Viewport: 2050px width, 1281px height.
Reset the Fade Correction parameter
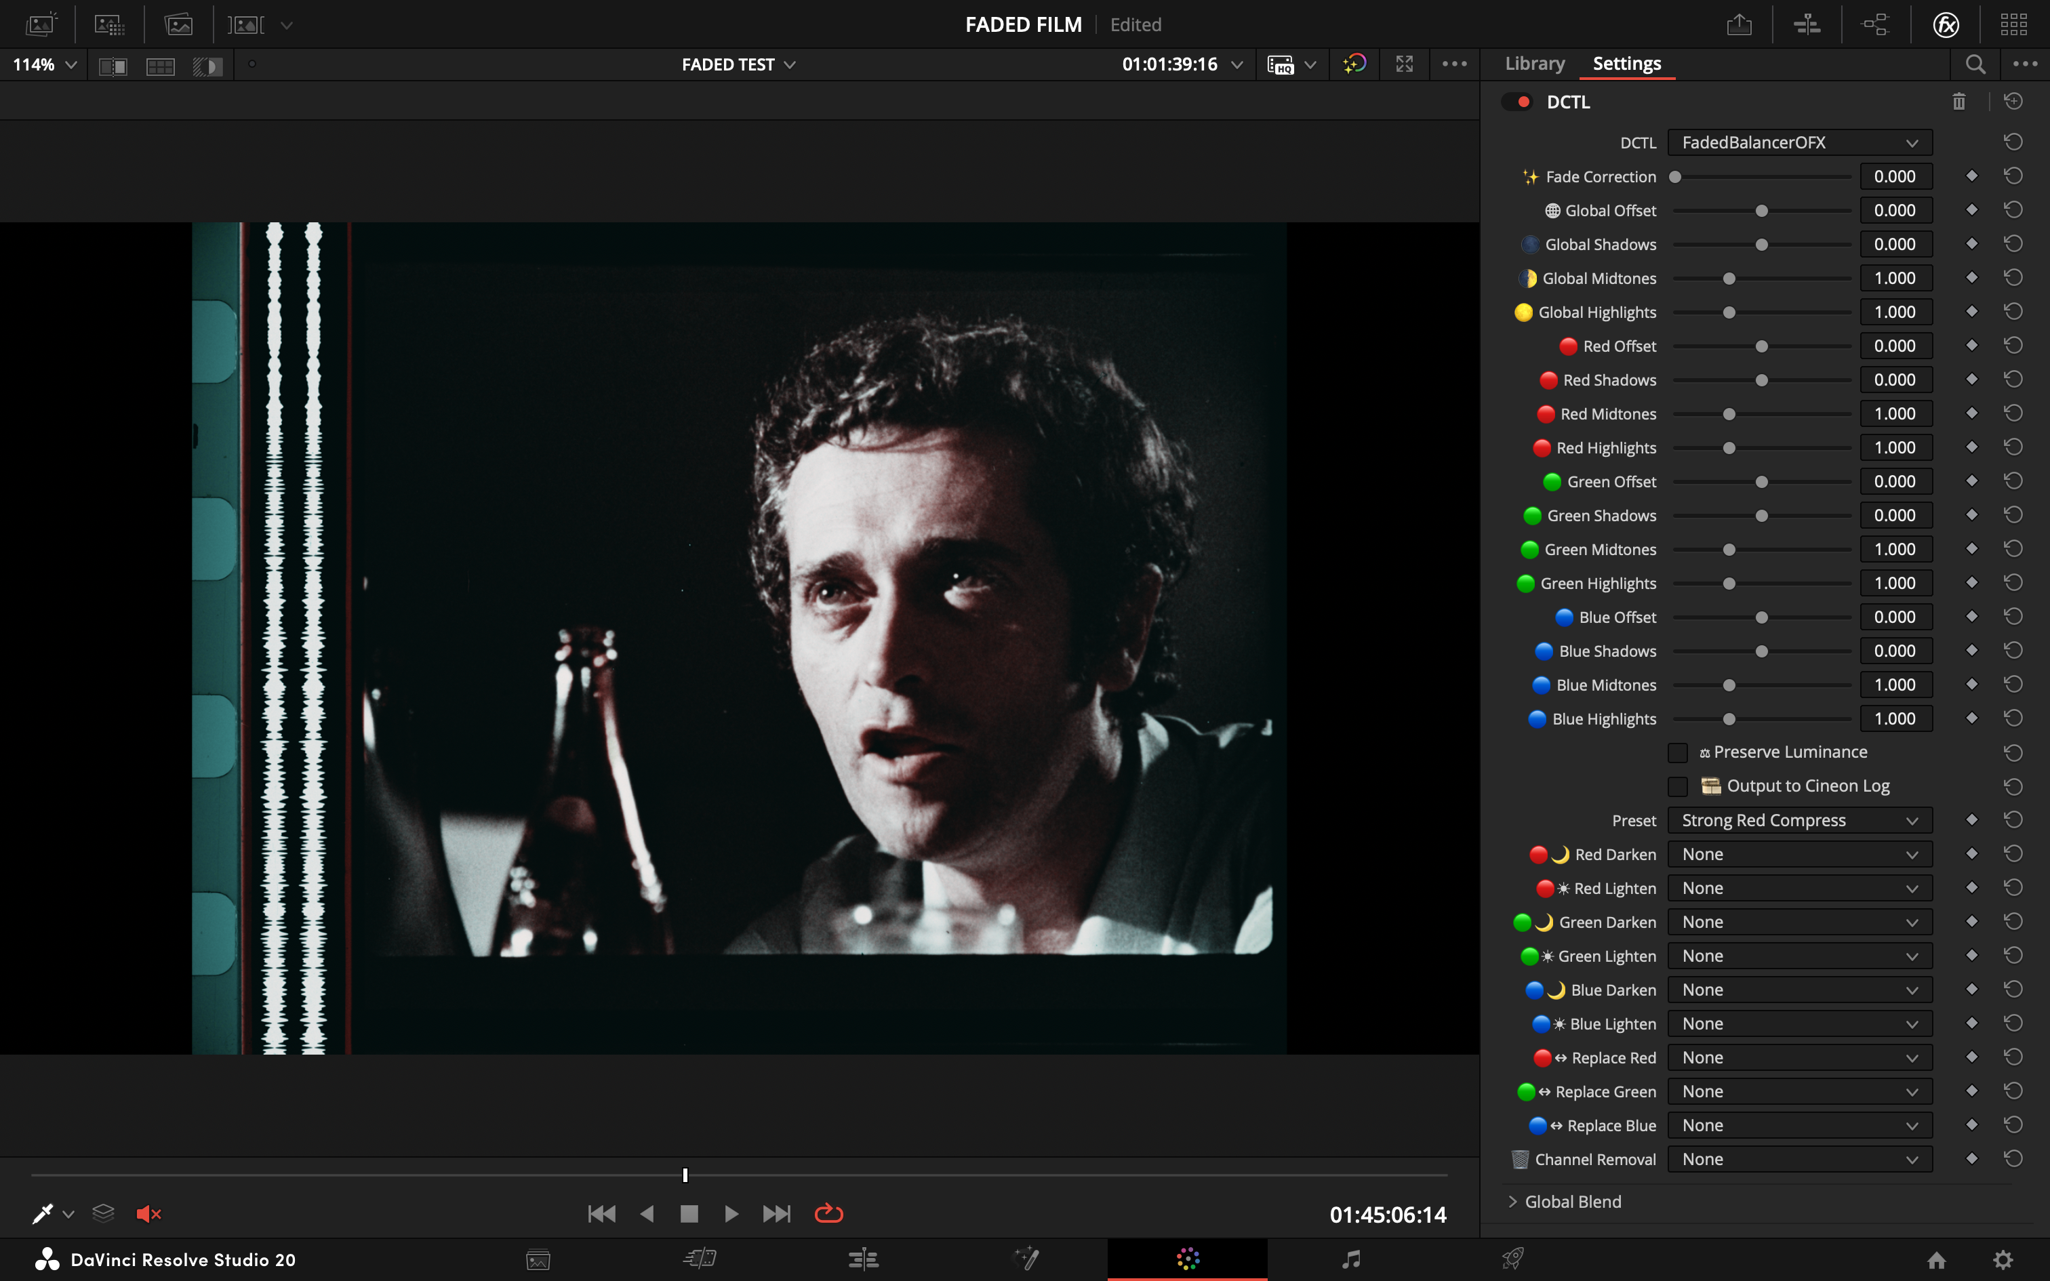(2013, 176)
